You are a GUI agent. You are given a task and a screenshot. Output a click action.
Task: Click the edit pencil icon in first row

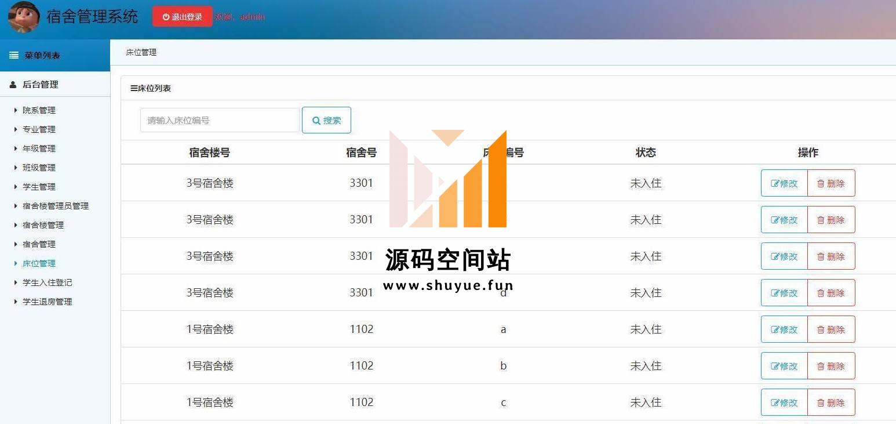pos(774,184)
